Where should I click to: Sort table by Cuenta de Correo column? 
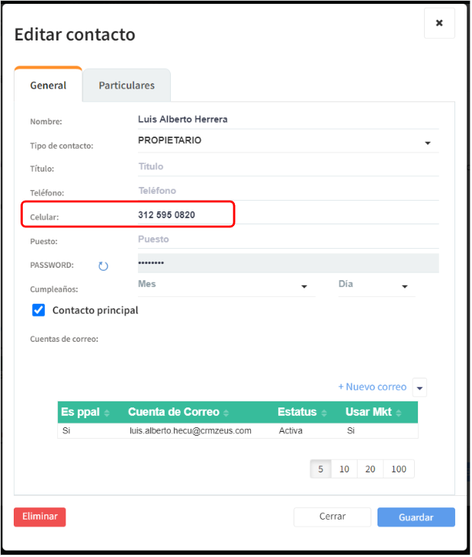tap(178, 412)
